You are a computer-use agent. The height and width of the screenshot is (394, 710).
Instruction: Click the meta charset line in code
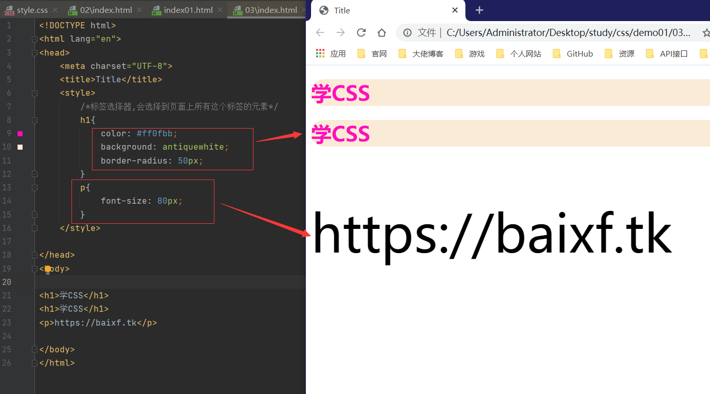pyautogui.click(x=116, y=66)
